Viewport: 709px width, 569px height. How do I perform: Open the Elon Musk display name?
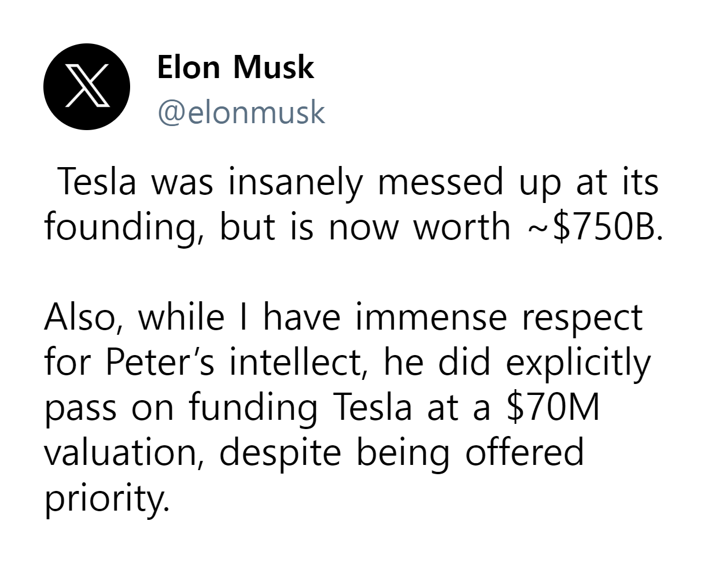click(235, 67)
